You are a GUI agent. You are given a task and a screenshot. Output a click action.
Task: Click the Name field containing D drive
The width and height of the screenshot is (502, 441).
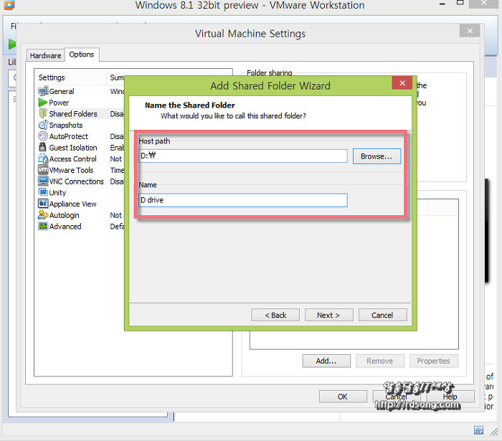pyautogui.click(x=242, y=200)
